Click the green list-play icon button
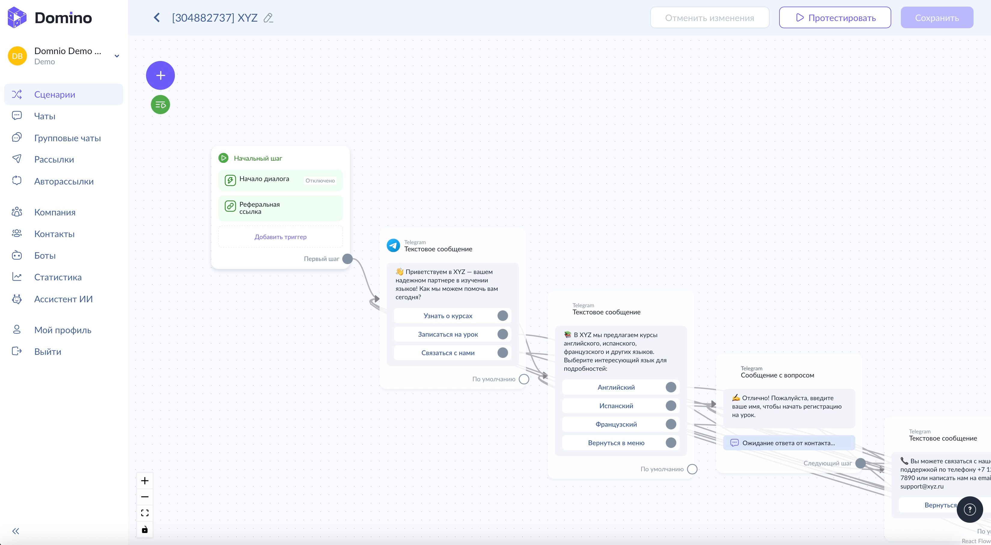The image size is (991, 545). 160,105
